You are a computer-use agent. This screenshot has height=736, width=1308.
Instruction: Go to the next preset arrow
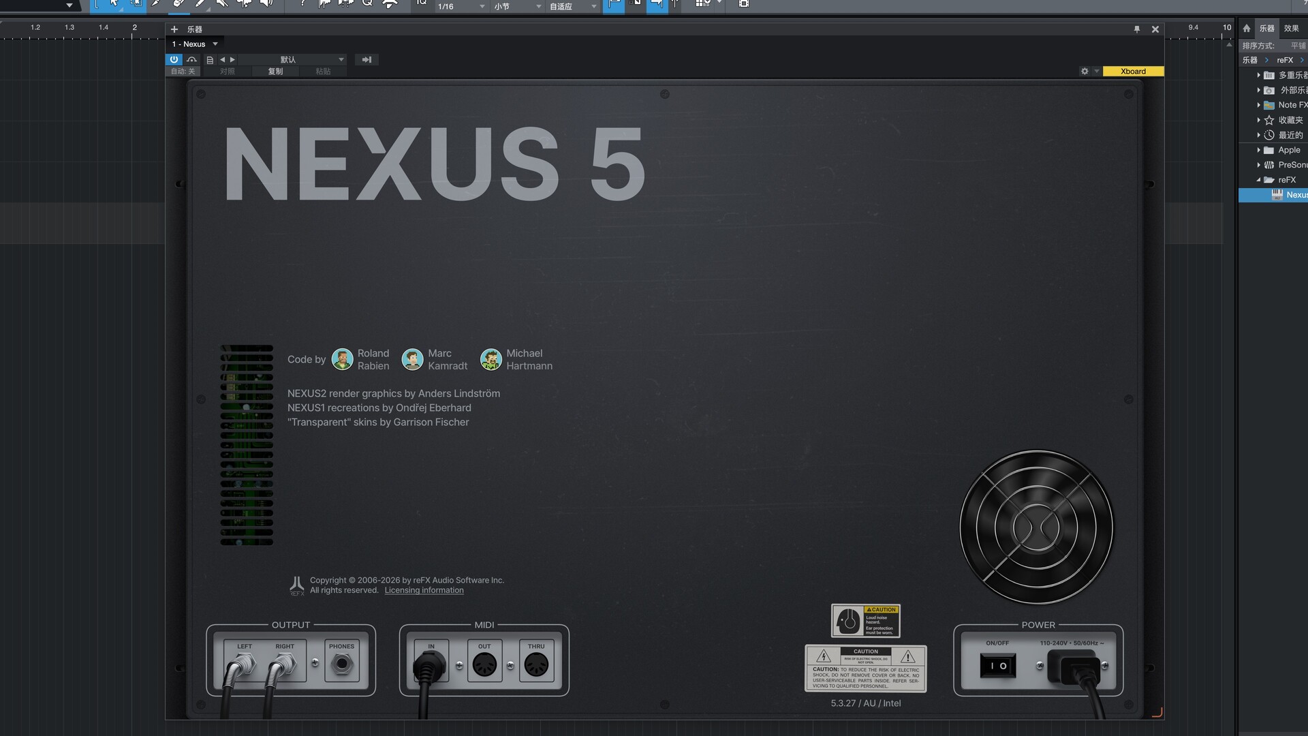[x=232, y=60]
